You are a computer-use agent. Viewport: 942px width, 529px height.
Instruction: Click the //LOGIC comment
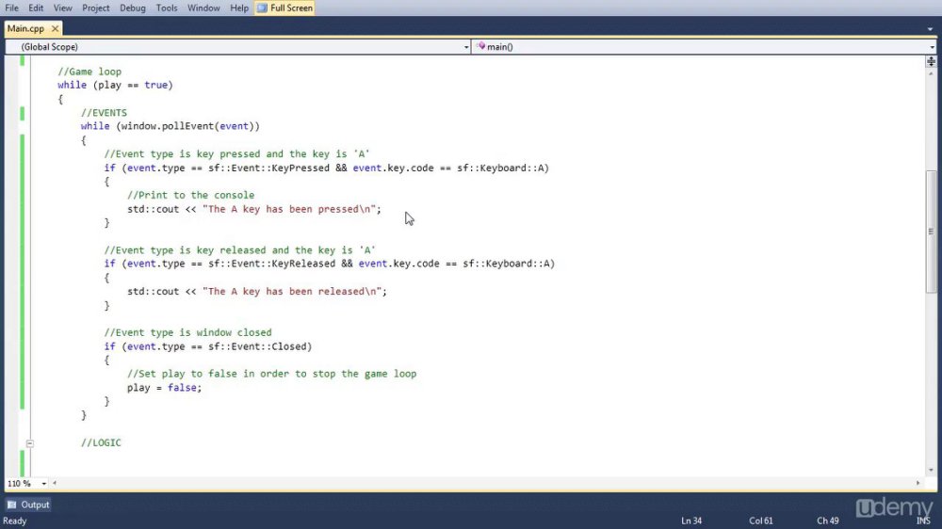click(101, 442)
